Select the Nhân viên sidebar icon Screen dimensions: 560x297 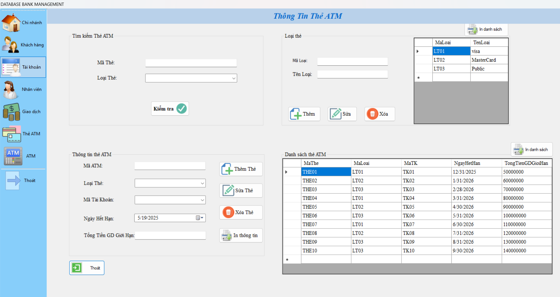tap(11, 90)
